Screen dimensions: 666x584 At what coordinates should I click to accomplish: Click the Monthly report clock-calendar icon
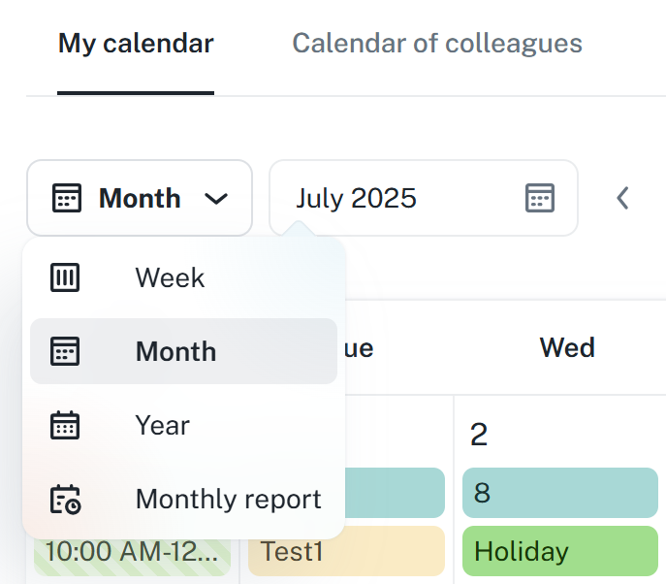pyautogui.click(x=65, y=499)
